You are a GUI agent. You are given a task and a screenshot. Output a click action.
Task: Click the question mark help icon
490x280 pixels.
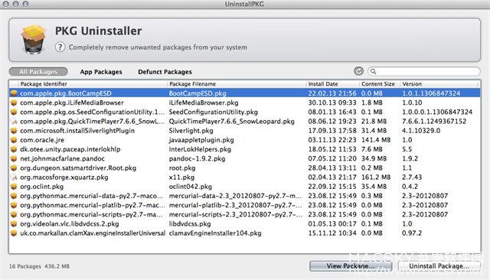(60, 47)
